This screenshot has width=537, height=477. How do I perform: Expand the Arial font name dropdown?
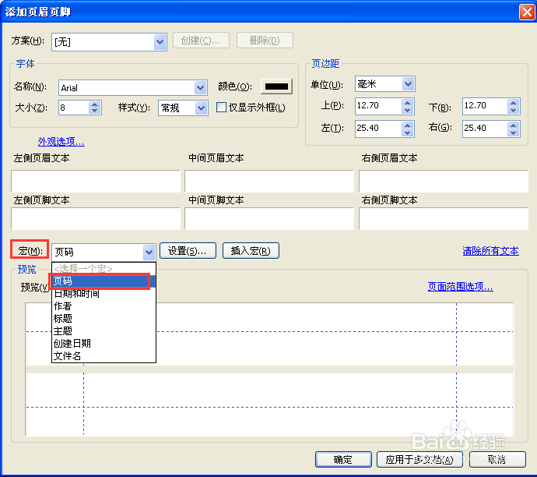[x=201, y=88]
